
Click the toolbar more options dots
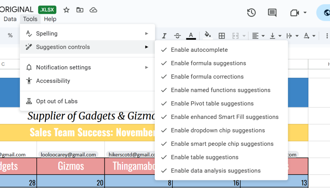[x=327, y=36]
